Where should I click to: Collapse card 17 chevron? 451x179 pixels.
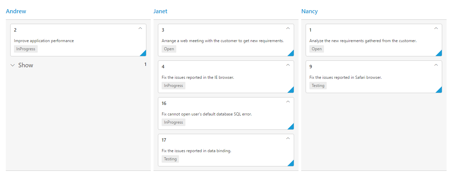(x=288, y=139)
